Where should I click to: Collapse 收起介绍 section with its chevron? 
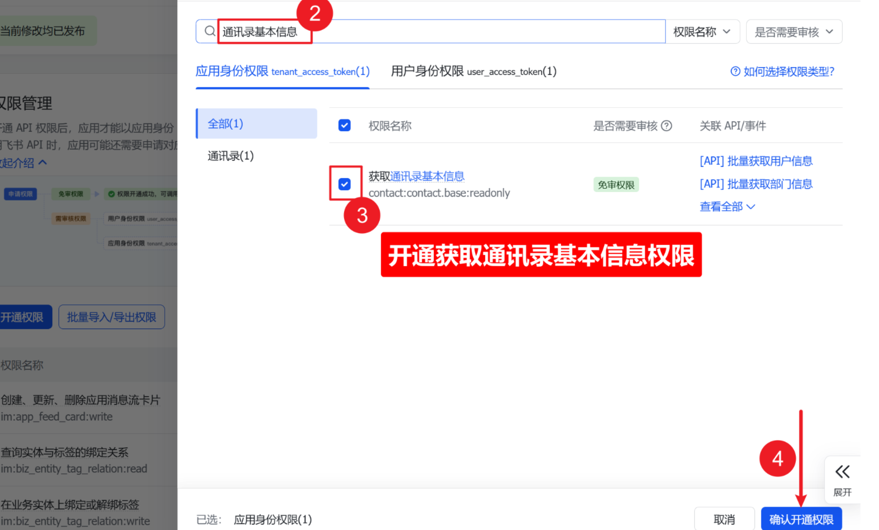click(42, 163)
